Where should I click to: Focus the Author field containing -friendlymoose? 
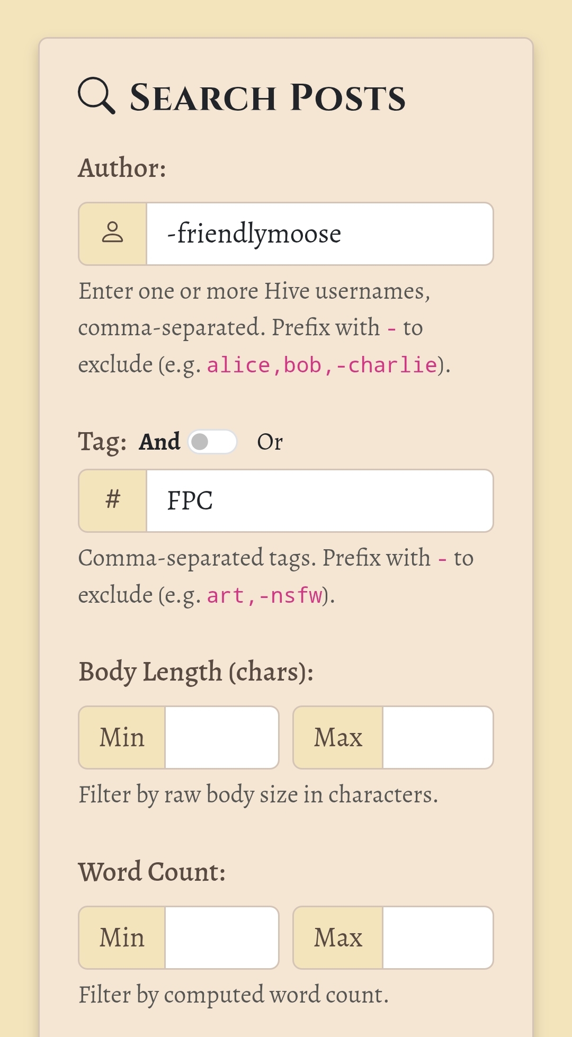click(320, 234)
